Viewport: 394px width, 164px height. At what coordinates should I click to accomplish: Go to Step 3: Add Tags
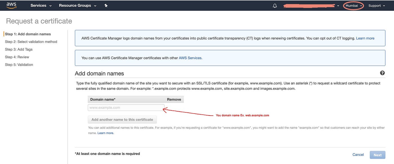point(19,49)
